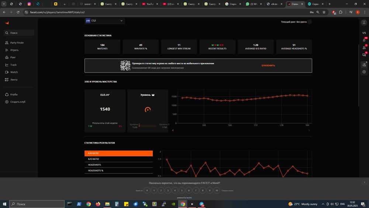Open Party Finder in sidebar
Viewport: 369px width, 208px height.
click(14, 42)
